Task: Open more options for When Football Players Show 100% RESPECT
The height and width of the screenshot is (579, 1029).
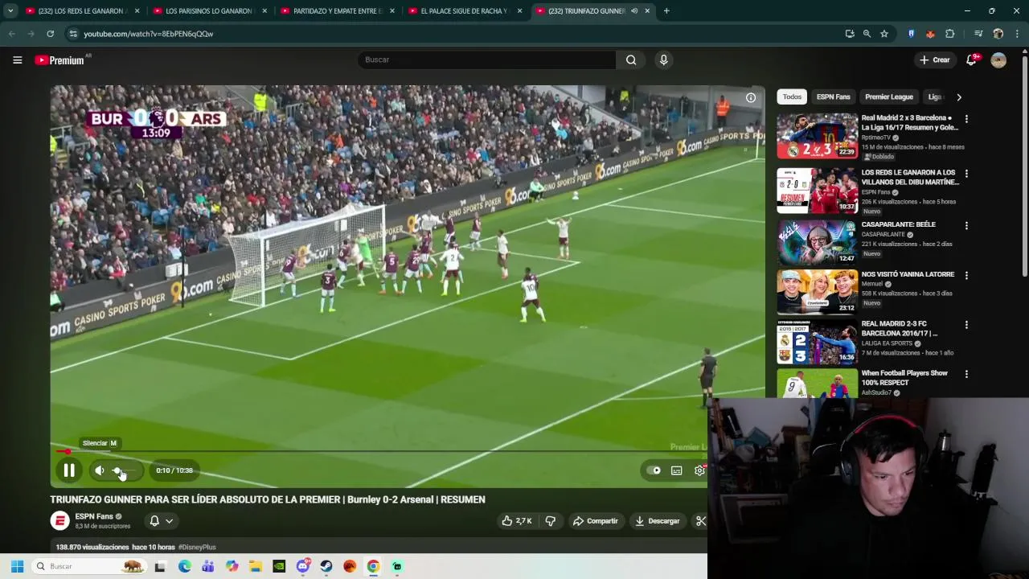Action: point(966,374)
